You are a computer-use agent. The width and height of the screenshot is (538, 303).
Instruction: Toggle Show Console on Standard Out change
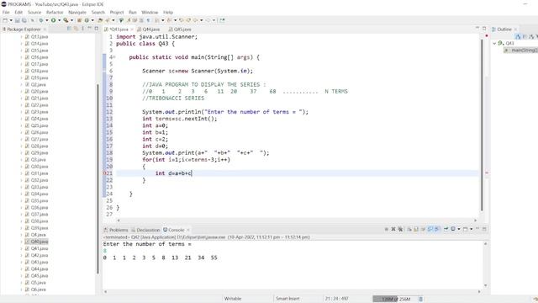pyautogui.click(x=430, y=229)
